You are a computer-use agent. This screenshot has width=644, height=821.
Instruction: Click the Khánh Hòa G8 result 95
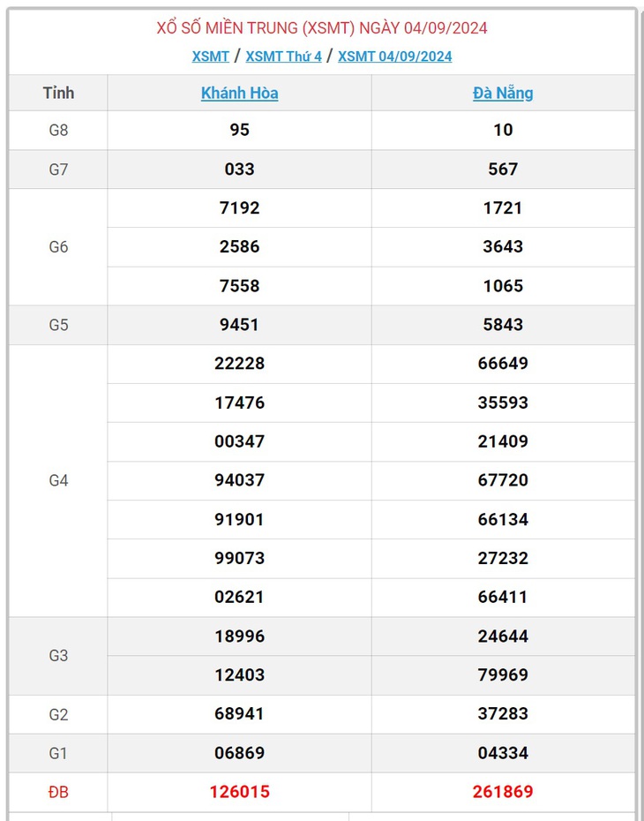(240, 130)
